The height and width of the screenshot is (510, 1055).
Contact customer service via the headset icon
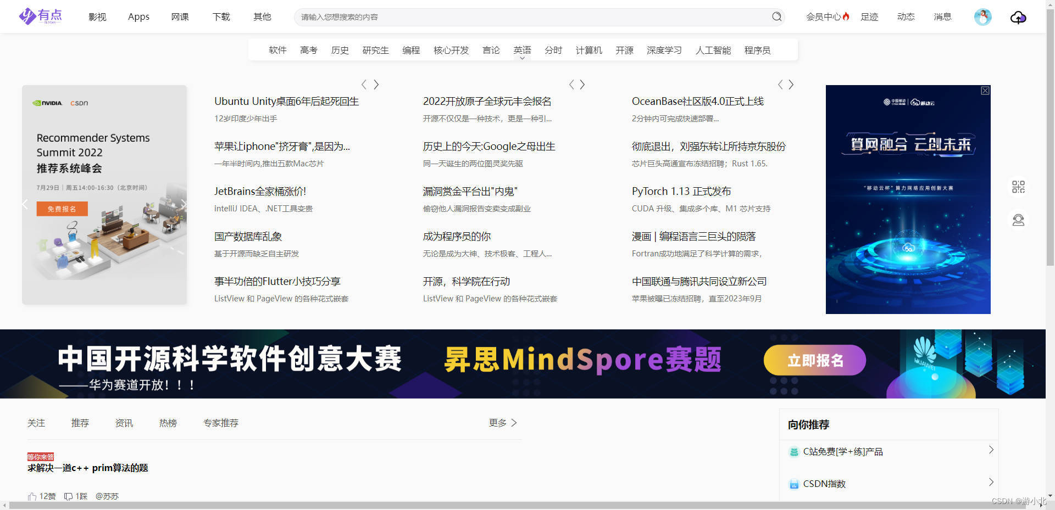click(1019, 220)
